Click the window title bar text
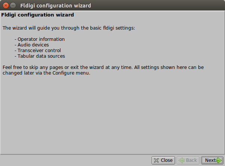 pyautogui.click(x=55, y=6)
